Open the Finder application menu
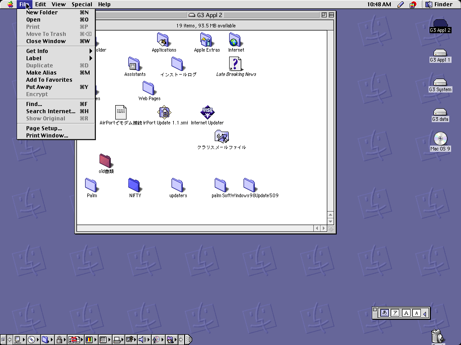 (439, 4)
